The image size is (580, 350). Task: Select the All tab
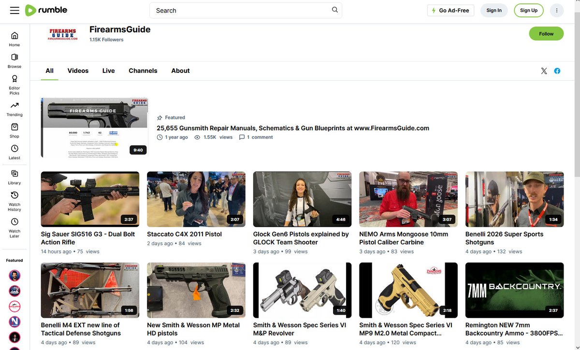click(x=49, y=70)
